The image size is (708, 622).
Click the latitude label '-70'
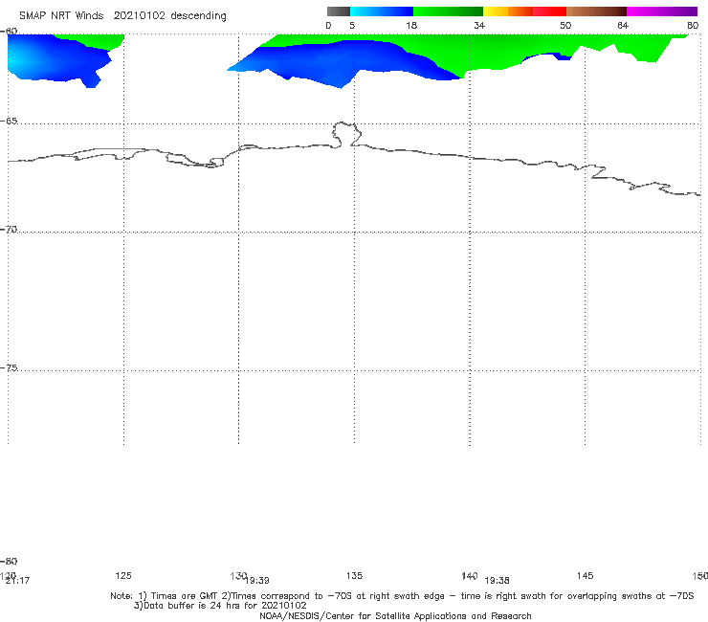tap(9, 230)
